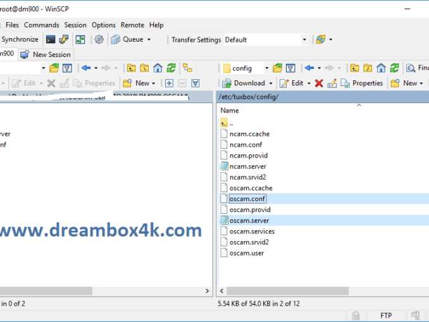Sort by the Name column header
The image size is (429, 322).
pyautogui.click(x=230, y=111)
